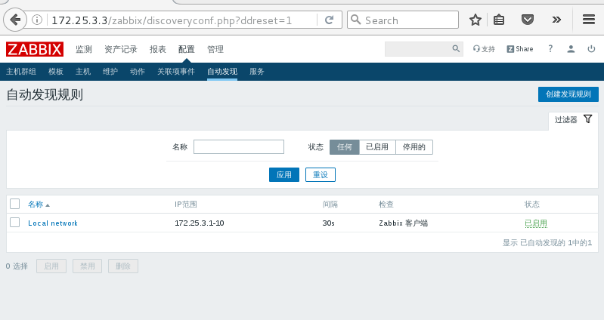Expand more browser tools chevron
604x320 pixels.
click(x=556, y=20)
